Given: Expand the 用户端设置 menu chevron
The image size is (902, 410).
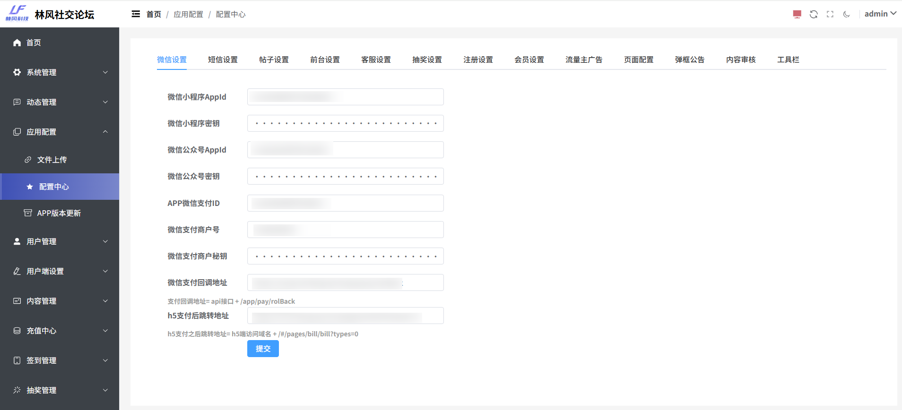Looking at the screenshot, I should [x=105, y=271].
